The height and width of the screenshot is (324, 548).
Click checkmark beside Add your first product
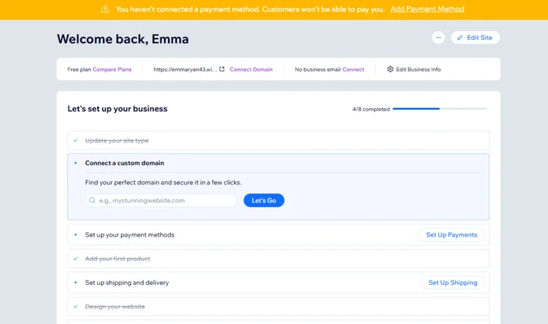(x=75, y=259)
